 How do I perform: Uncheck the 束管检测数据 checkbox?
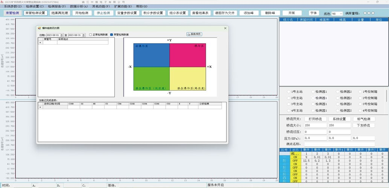click(x=112, y=35)
